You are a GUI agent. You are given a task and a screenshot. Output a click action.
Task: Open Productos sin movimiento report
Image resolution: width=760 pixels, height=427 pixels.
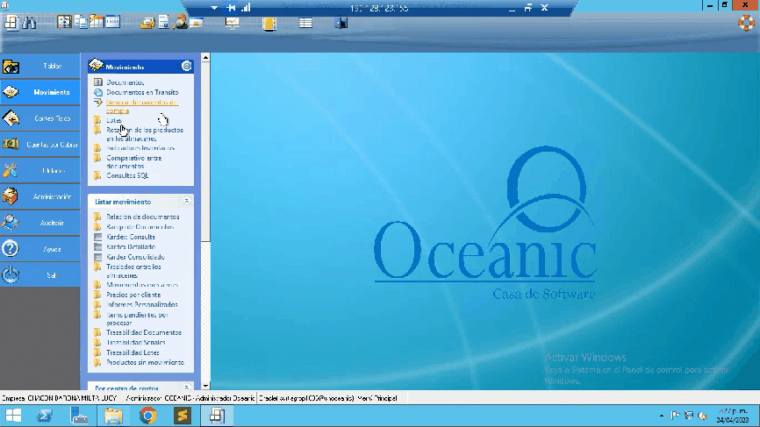point(145,362)
